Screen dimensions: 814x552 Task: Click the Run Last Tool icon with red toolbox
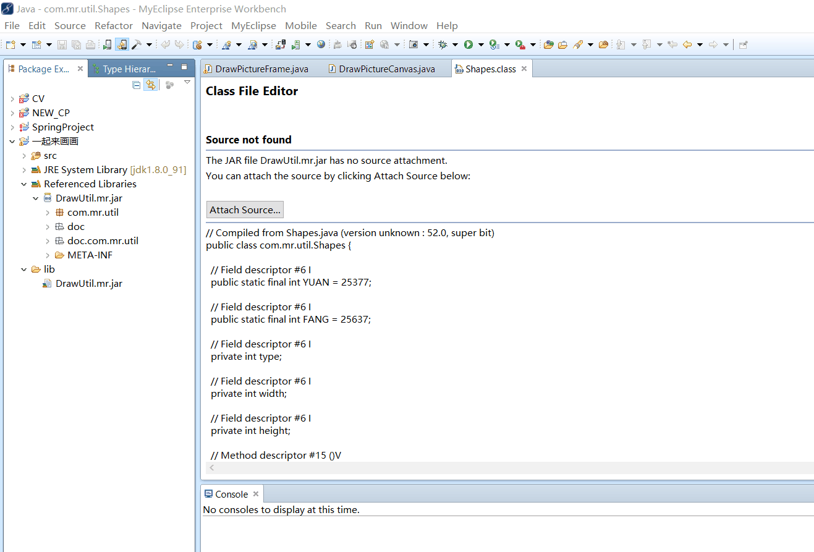click(x=520, y=45)
